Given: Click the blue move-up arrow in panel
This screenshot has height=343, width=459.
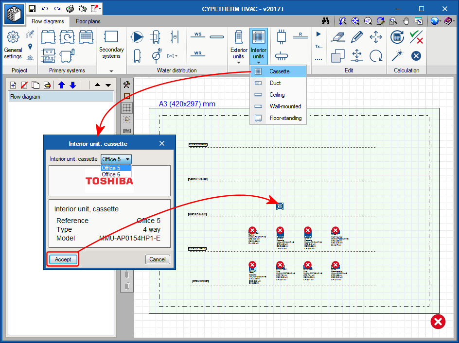Looking at the screenshot, I should (x=62, y=85).
